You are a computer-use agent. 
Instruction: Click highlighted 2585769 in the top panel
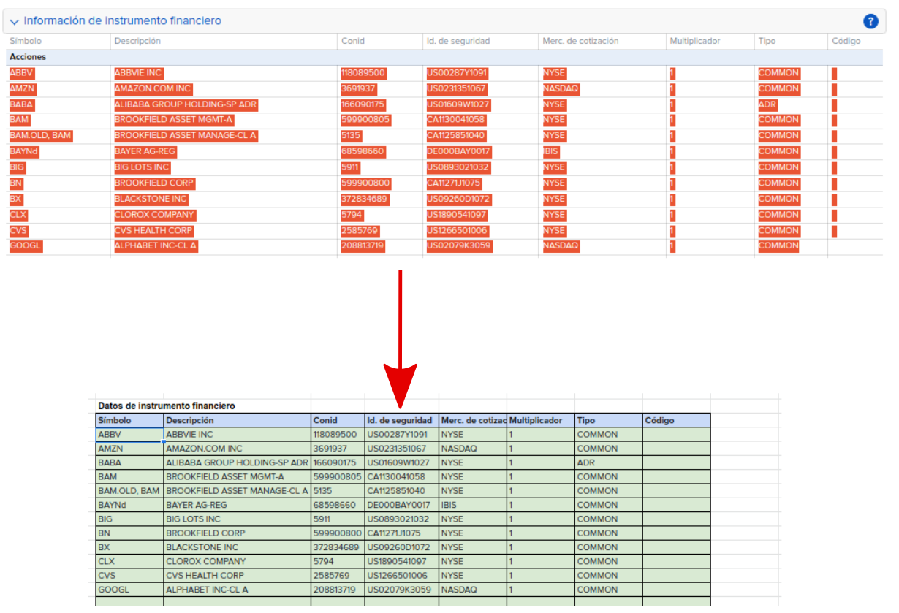(x=360, y=231)
